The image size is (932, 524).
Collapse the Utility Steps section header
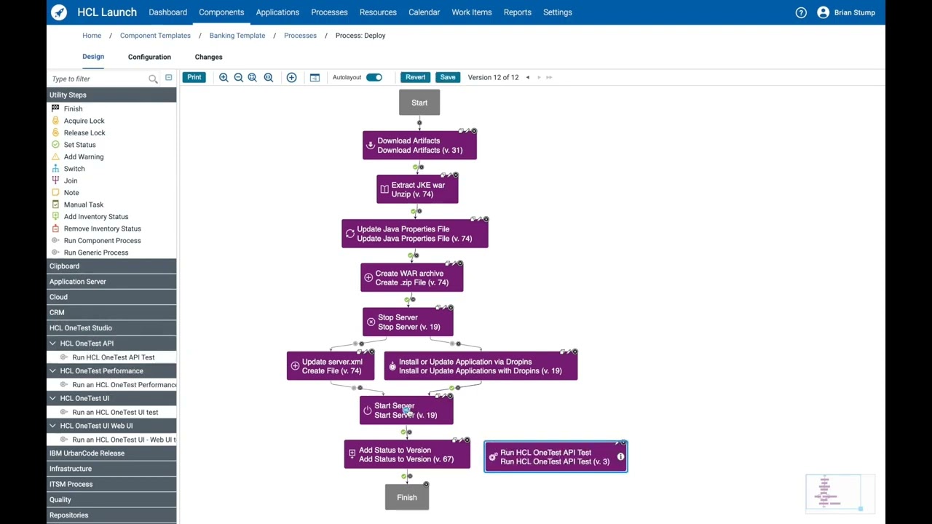click(111, 95)
